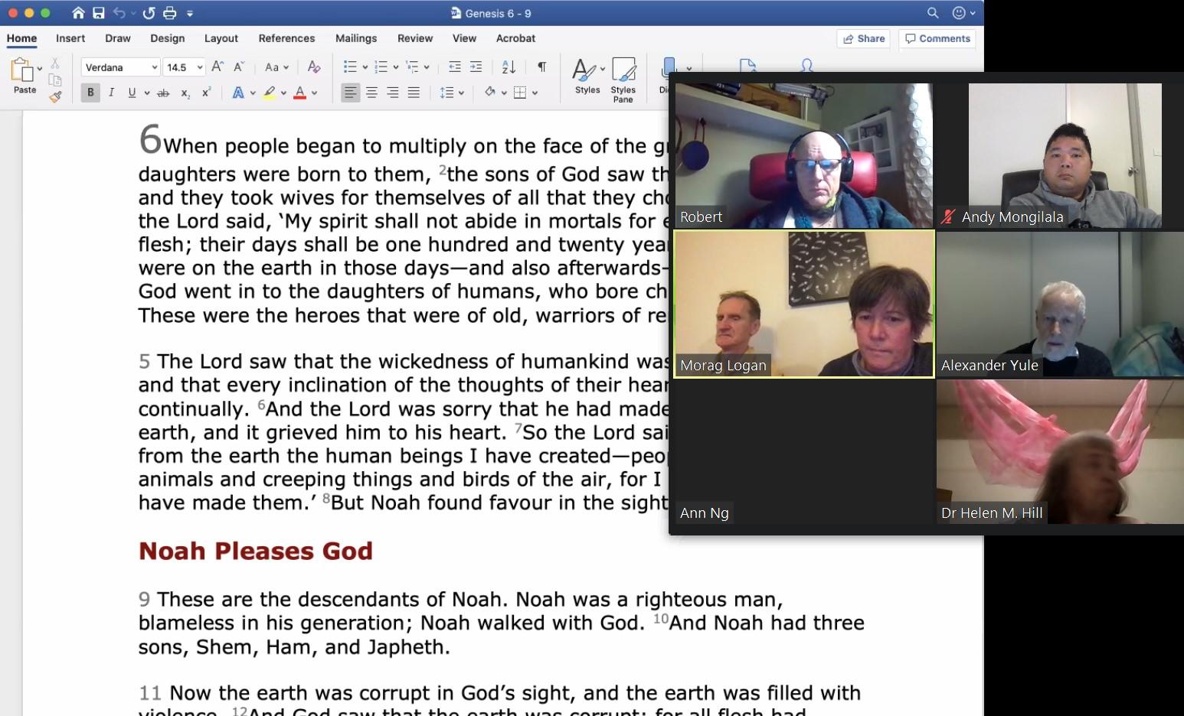This screenshot has height=716, width=1184.
Task: Sort the selected text
Action: tap(509, 67)
